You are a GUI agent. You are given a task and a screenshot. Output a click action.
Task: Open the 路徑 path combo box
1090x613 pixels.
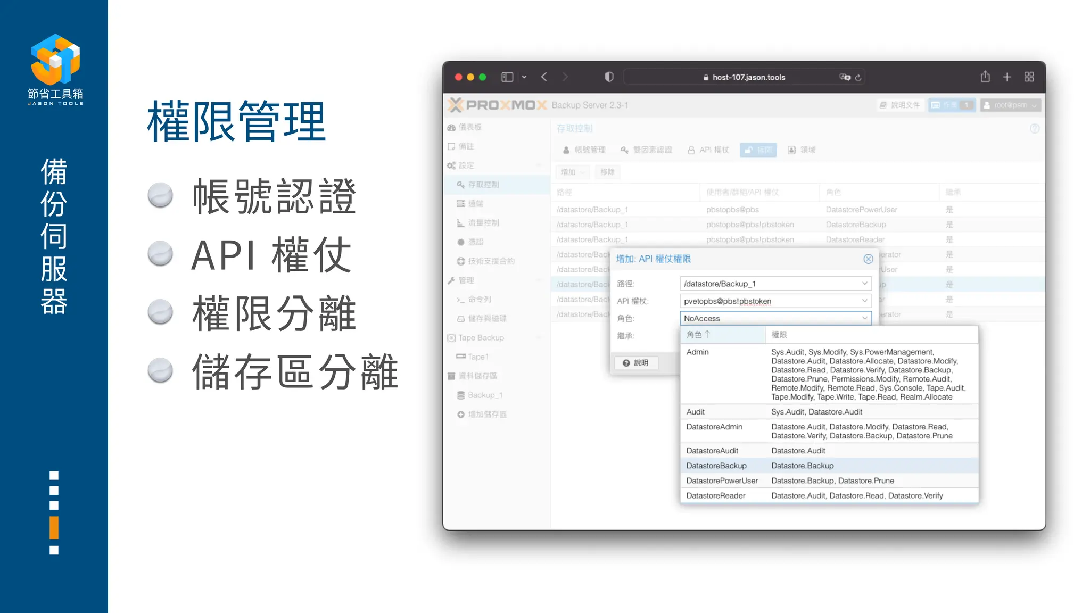pyautogui.click(x=775, y=284)
